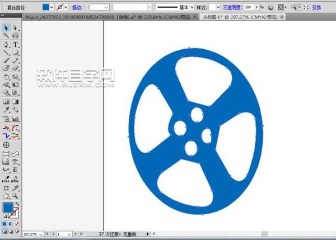The height and width of the screenshot is (240, 336).
Task: Select the Magic Wand tool
Action: (6, 35)
